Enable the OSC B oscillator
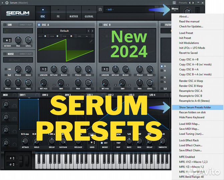This screenshot has width=224, height=180. coord(100,25)
